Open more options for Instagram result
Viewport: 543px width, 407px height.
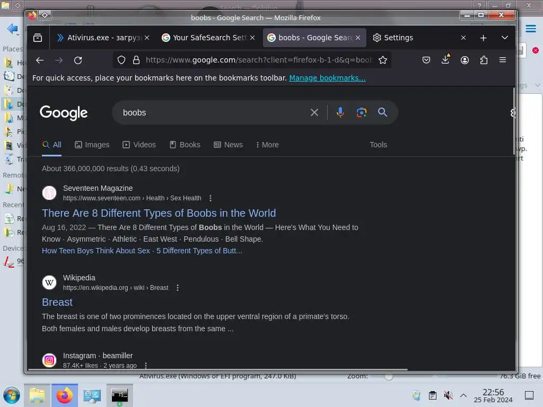[x=146, y=366]
